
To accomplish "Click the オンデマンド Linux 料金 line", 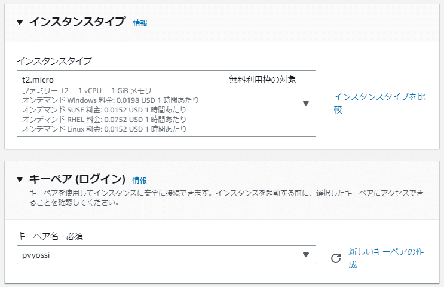I will tap(105, 129).
